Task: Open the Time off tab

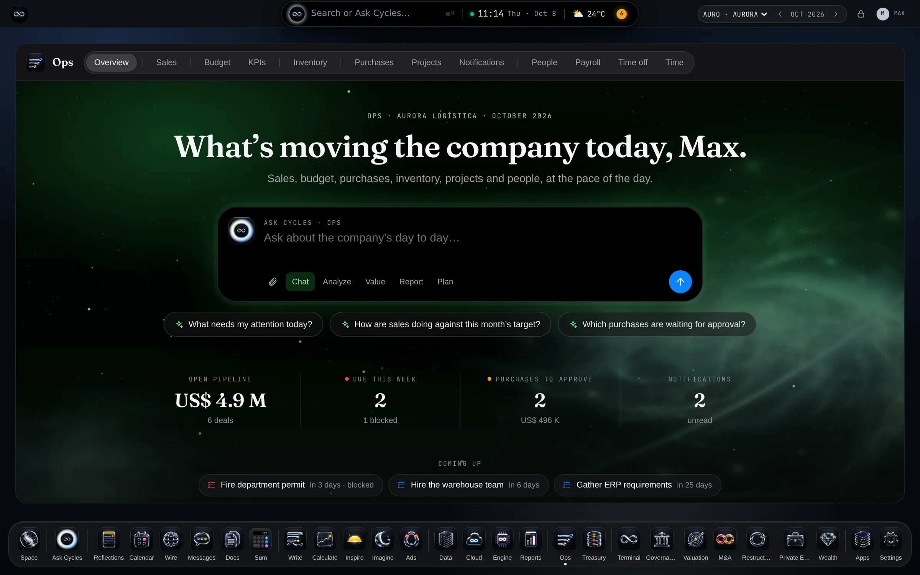Action: 633,62
